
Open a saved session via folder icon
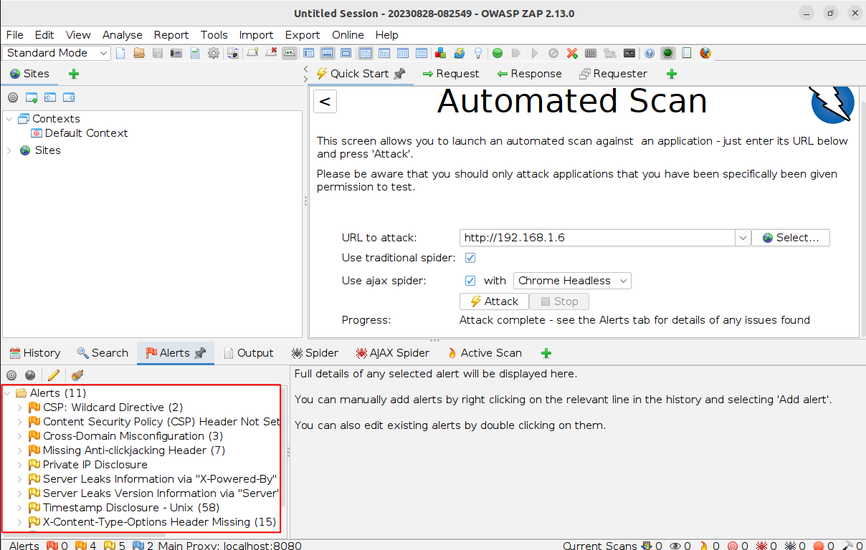click(139, 53)
